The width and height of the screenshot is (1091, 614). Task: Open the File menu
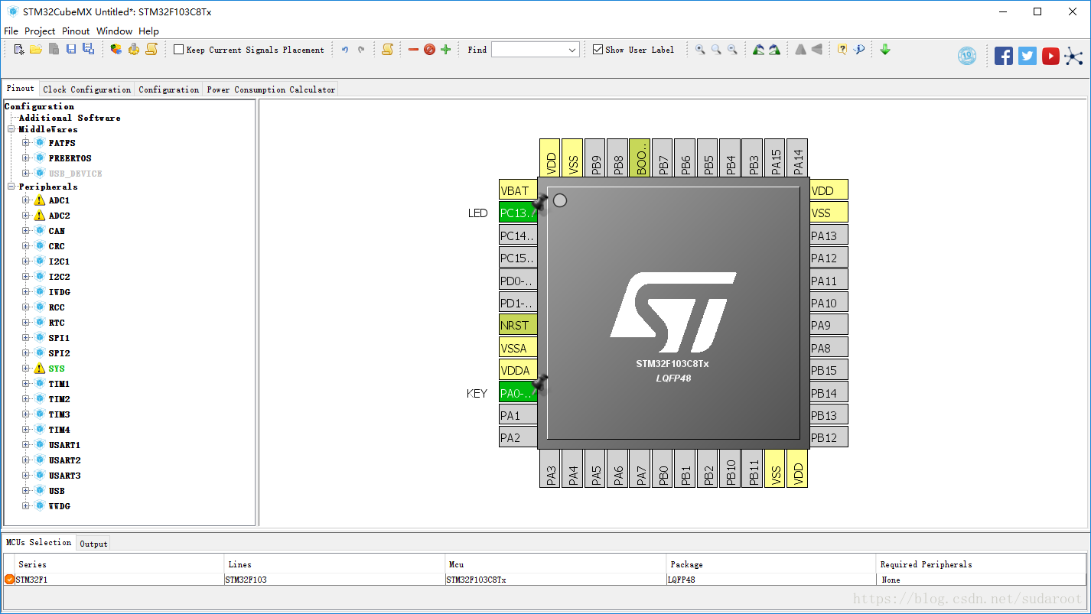point(11,31)
